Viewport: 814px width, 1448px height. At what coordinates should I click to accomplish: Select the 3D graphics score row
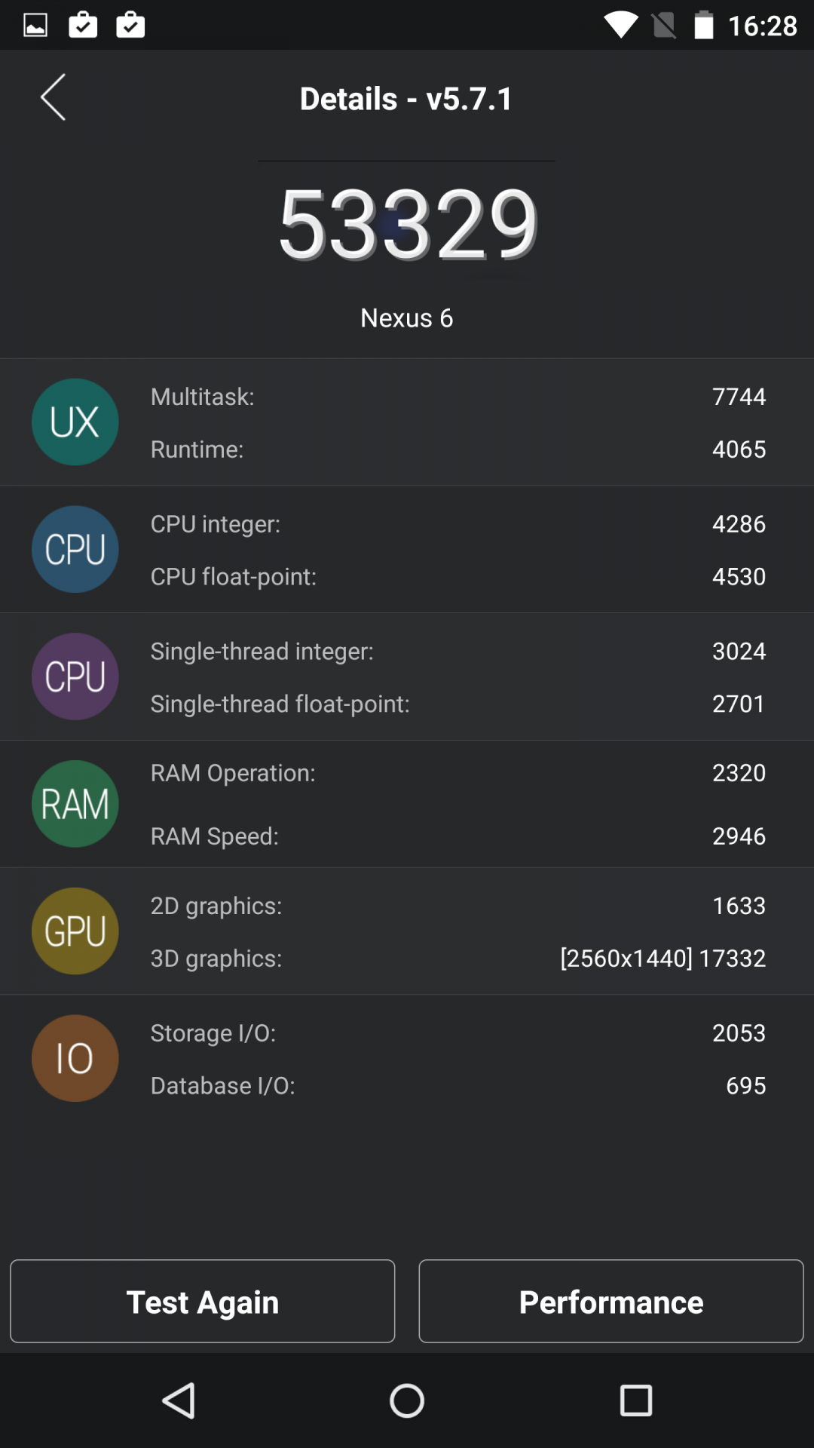pyautogui.click(x=457, y=958)
